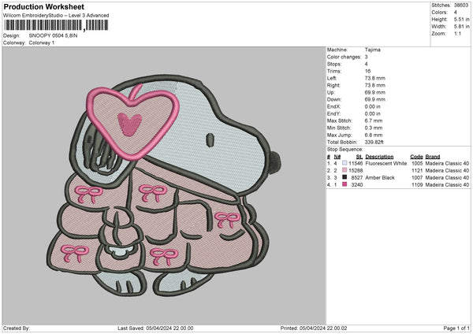Click the barcode under the worksheet title
The height and width of the screenshot is (334, 473).
[56, 25]
